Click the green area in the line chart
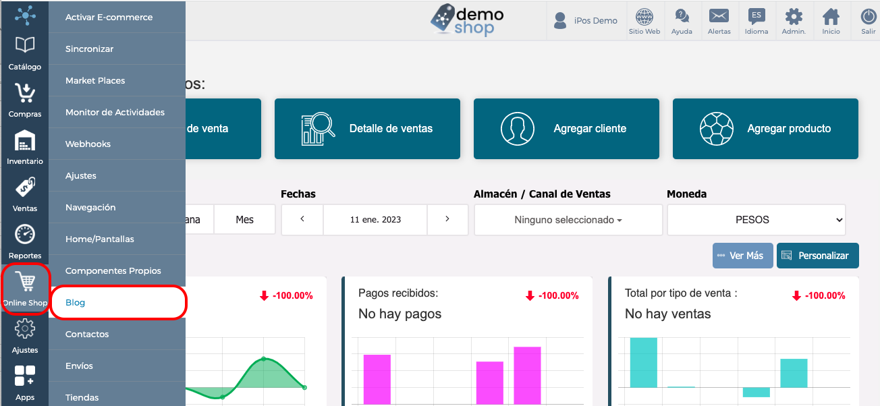 tap(264, 376)
